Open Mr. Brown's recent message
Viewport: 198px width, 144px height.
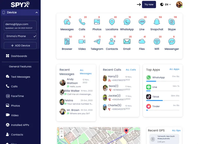point(76,112)
